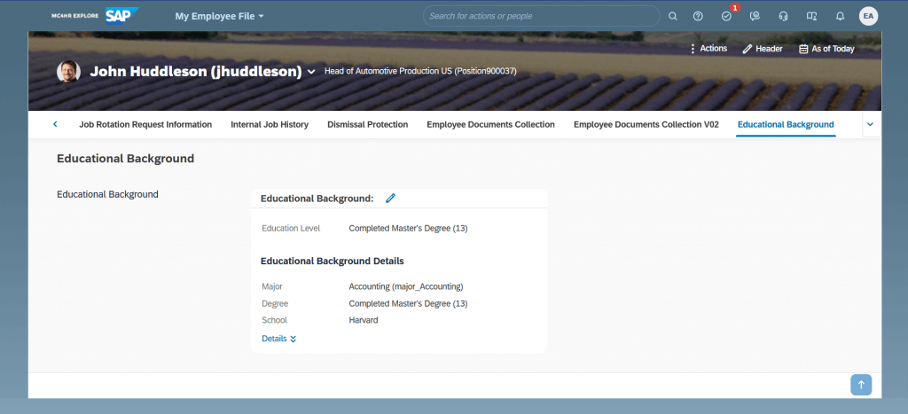Open the learning book icon
Screen dimensions: 908x414
[811, 16]
